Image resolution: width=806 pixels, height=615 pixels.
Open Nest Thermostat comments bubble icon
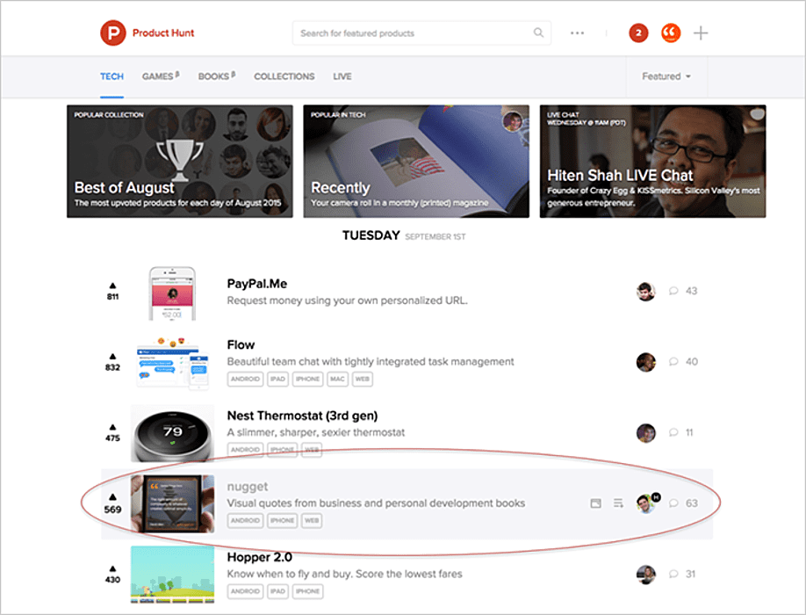(x=673, y=432)
